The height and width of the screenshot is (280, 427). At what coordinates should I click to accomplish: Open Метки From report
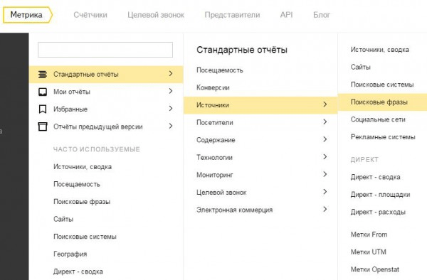[369, 235]
